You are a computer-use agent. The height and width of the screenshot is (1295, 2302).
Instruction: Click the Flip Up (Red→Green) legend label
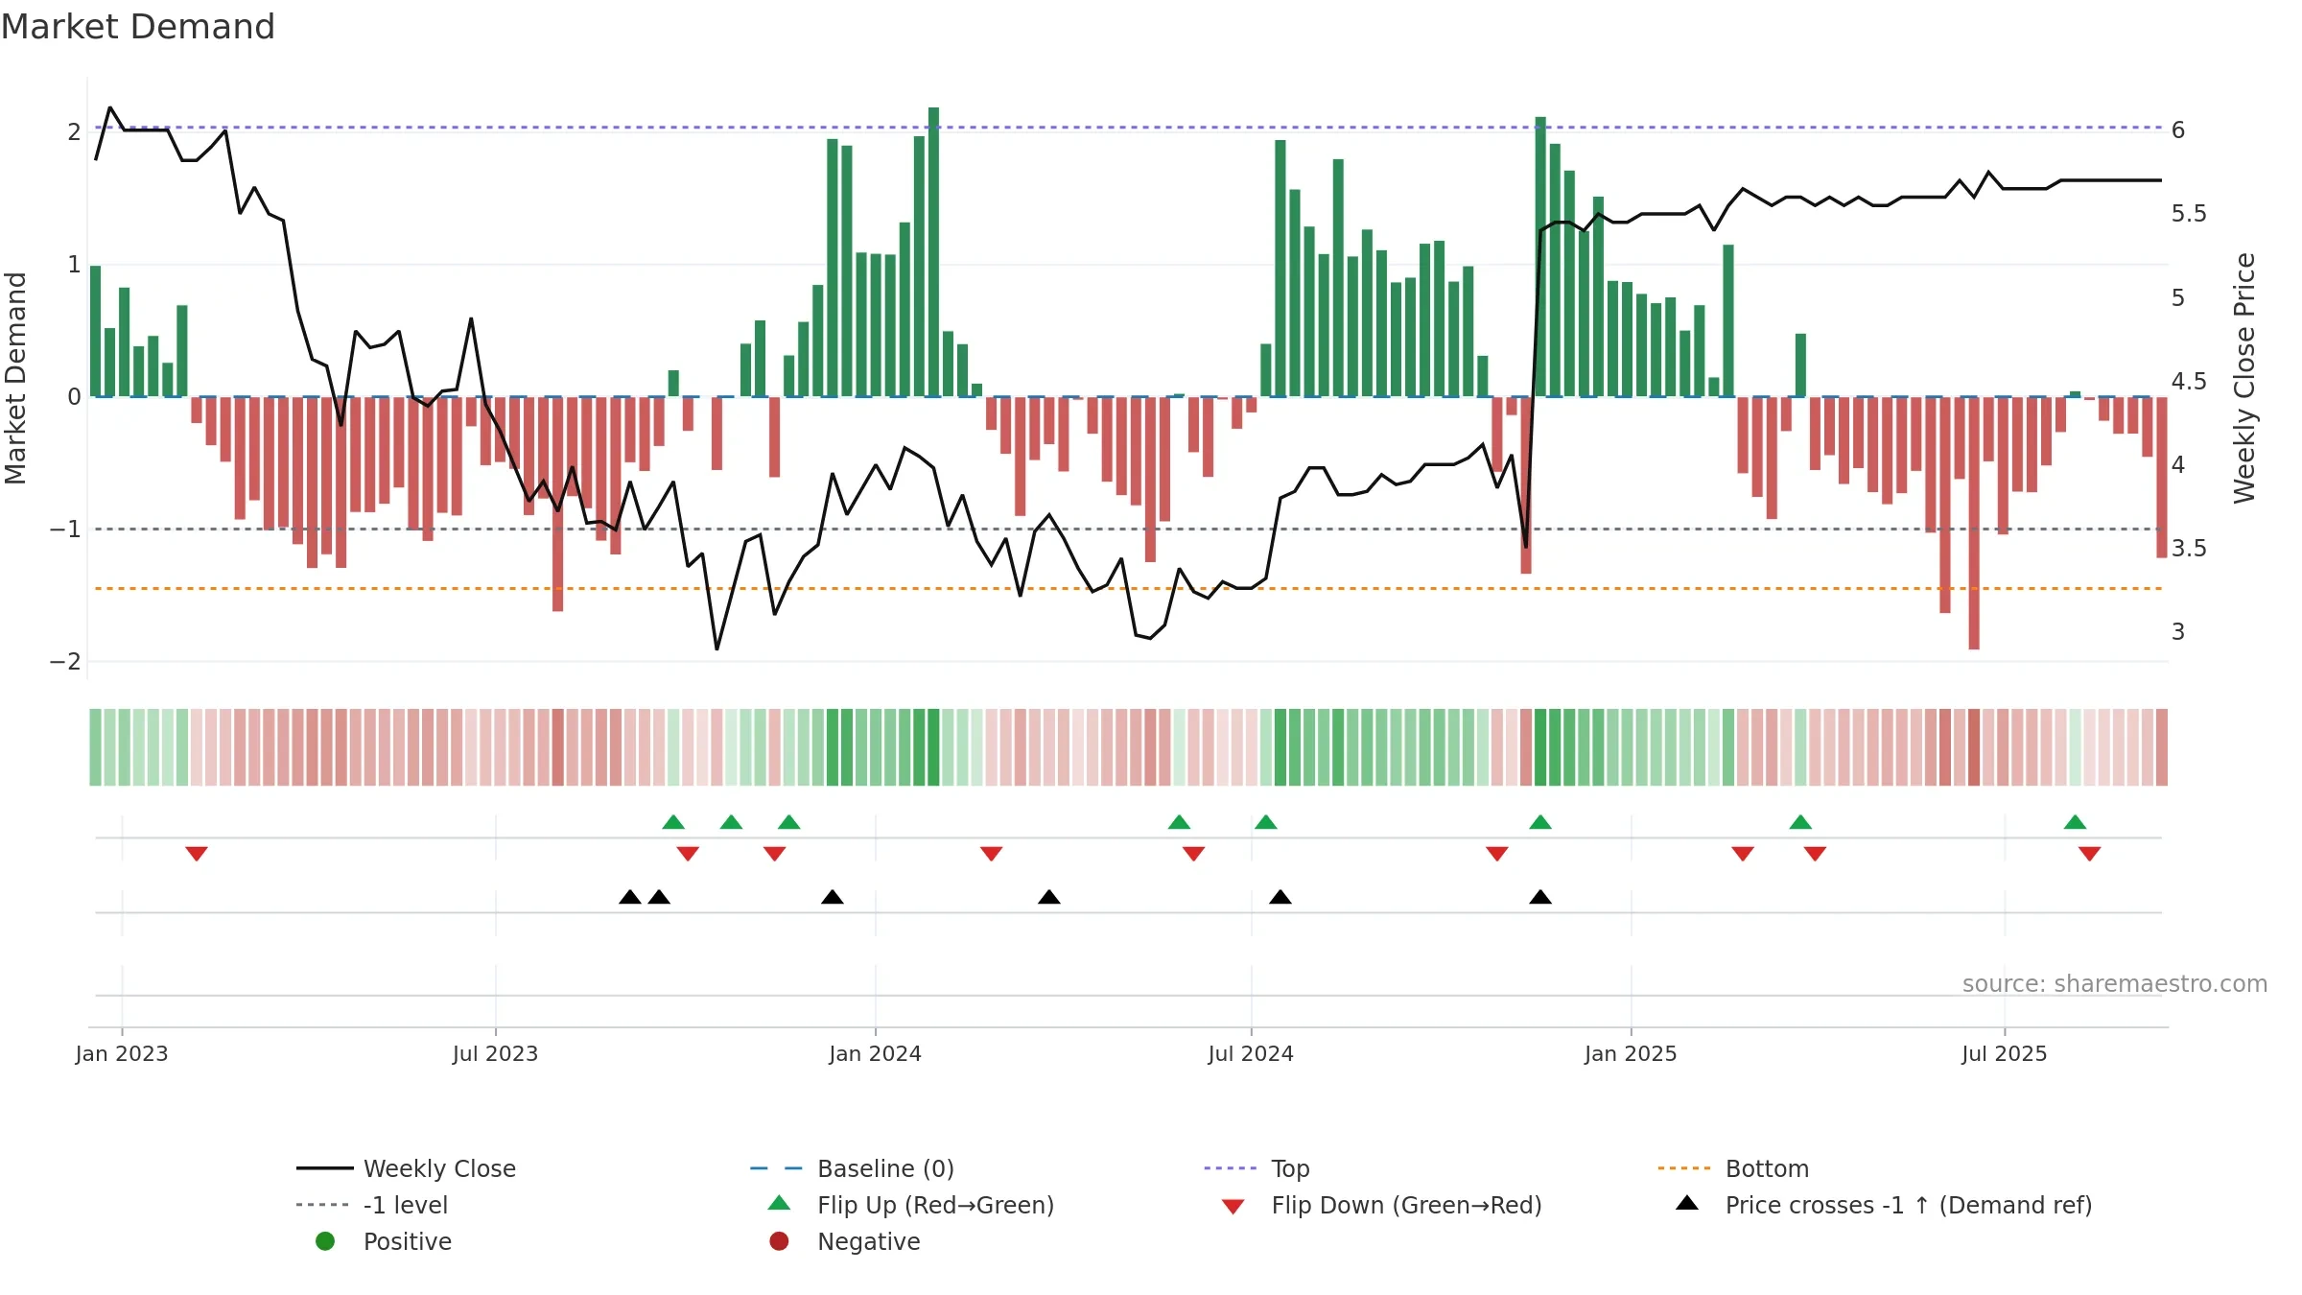[935, 1205]
